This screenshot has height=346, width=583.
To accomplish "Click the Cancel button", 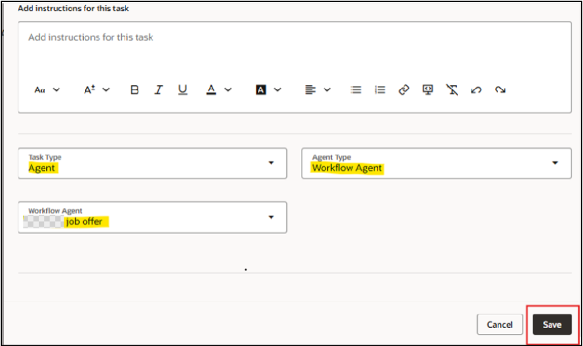I will coord(500,325).
